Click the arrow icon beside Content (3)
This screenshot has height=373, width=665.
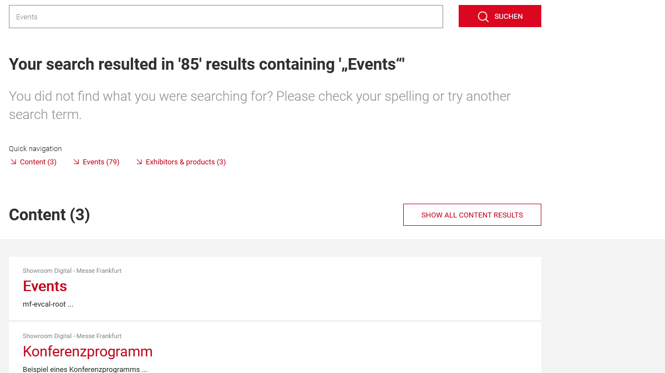click(13, 162)
